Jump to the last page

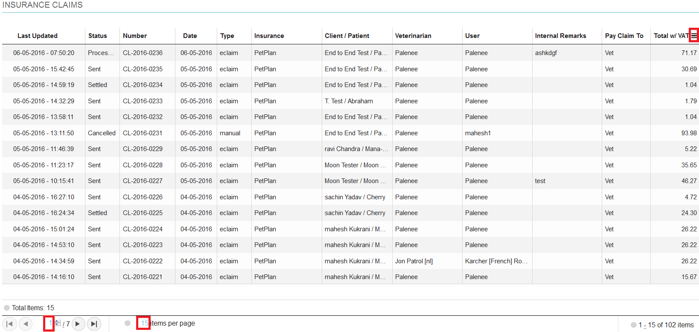pos(94,324)
